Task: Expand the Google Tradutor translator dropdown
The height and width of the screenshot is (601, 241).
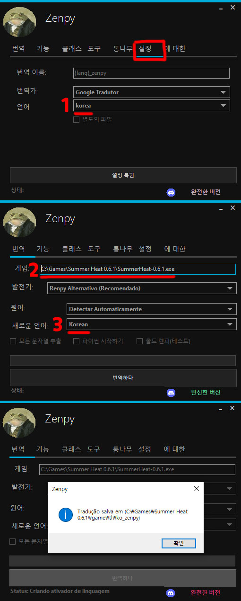Action: pos(152,92)
